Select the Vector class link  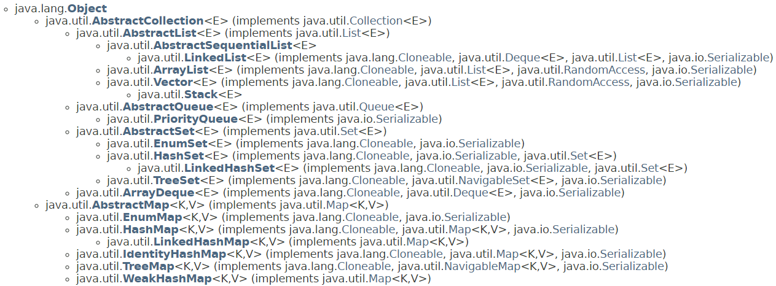point(173,82)
